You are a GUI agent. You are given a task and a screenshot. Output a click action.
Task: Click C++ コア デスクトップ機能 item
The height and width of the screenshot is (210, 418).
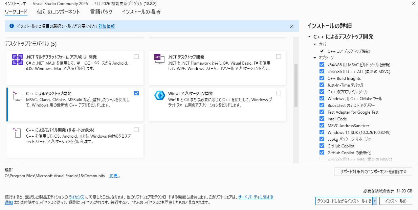[x=349, y=51]
